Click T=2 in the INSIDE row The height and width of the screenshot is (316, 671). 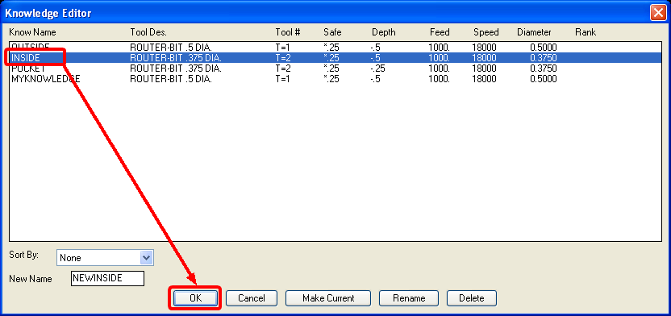(x=283, y=57)
